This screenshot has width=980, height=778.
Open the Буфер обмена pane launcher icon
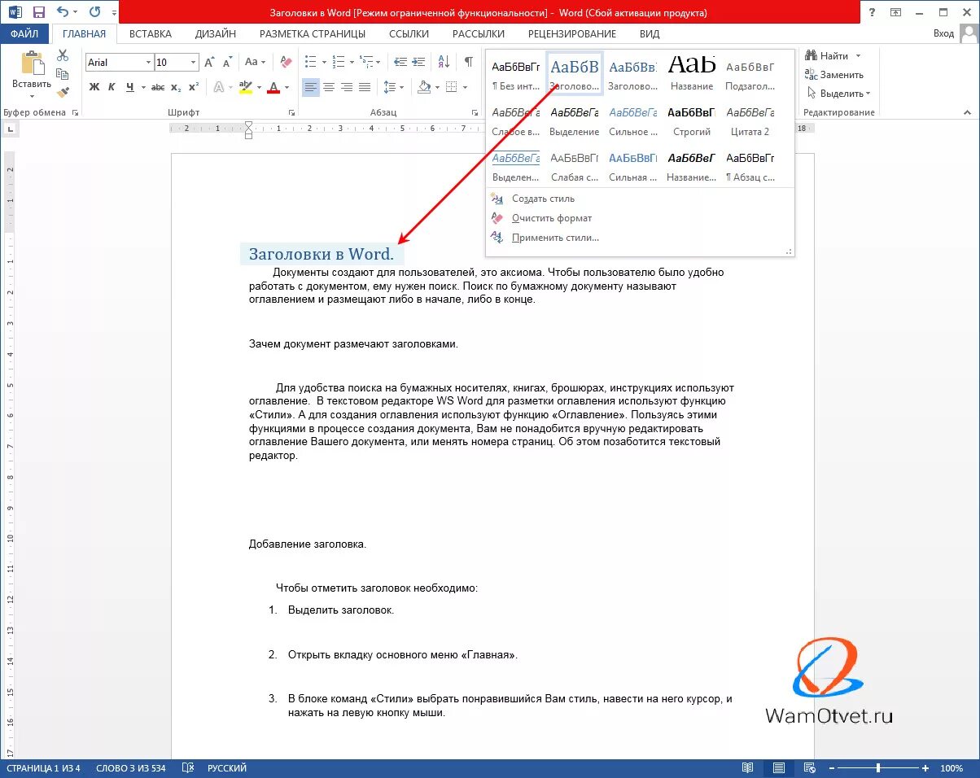[75, 113]
